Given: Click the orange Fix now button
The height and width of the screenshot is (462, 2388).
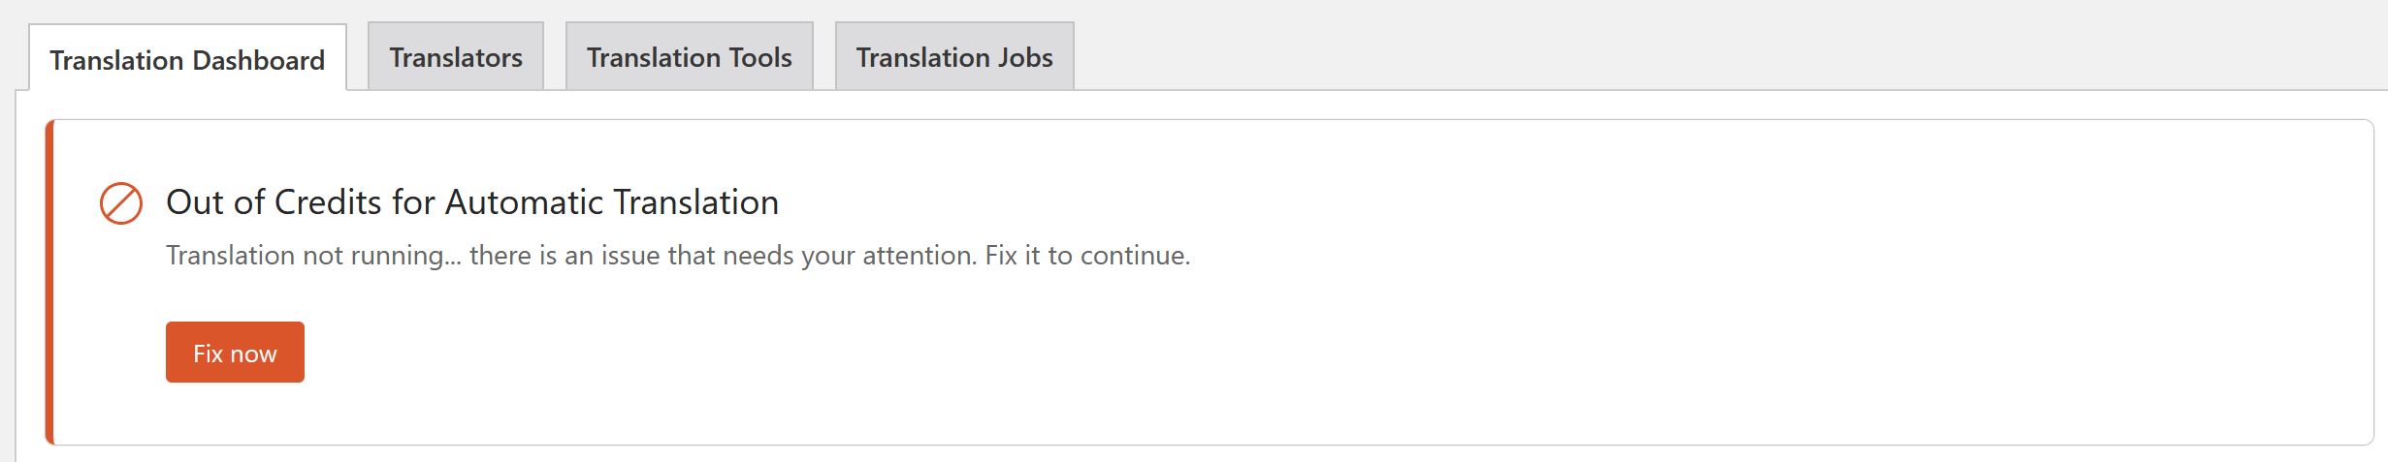Looking at the screenshot, I should click(x=235, y=353).
